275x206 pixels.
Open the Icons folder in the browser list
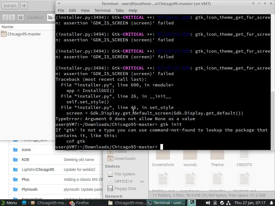[x=26, y=150]
